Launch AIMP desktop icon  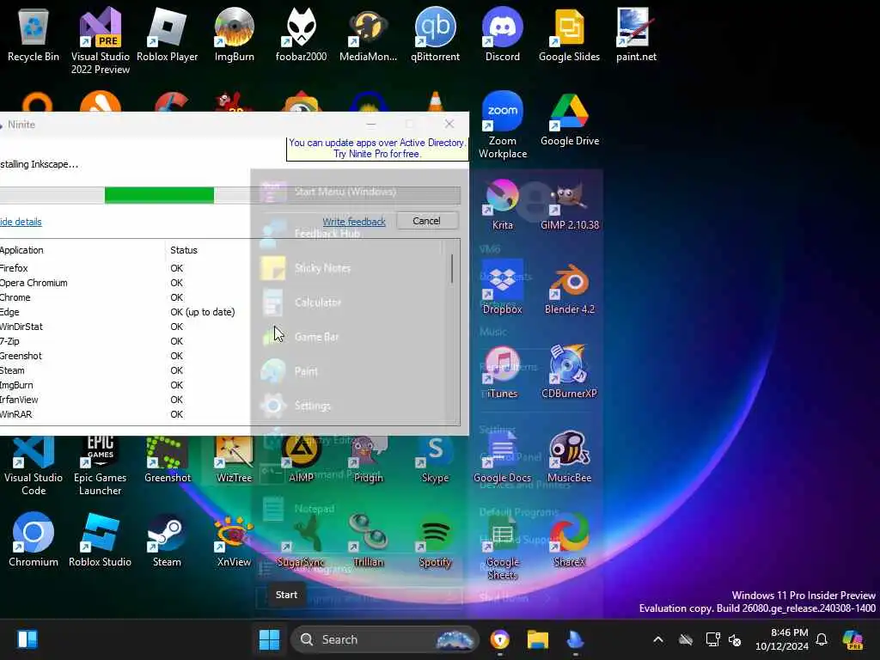pyautogui.click(x=302, y=459)
